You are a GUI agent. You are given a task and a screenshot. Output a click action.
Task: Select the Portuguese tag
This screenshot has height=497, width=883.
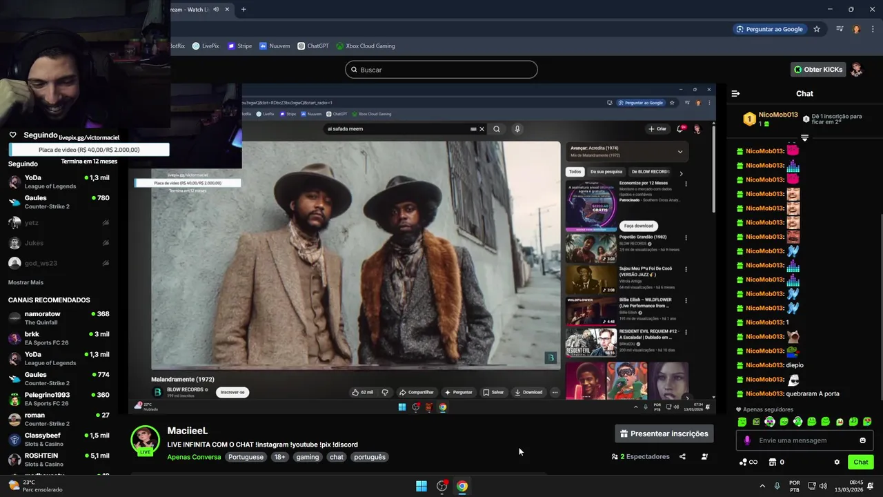246,457
